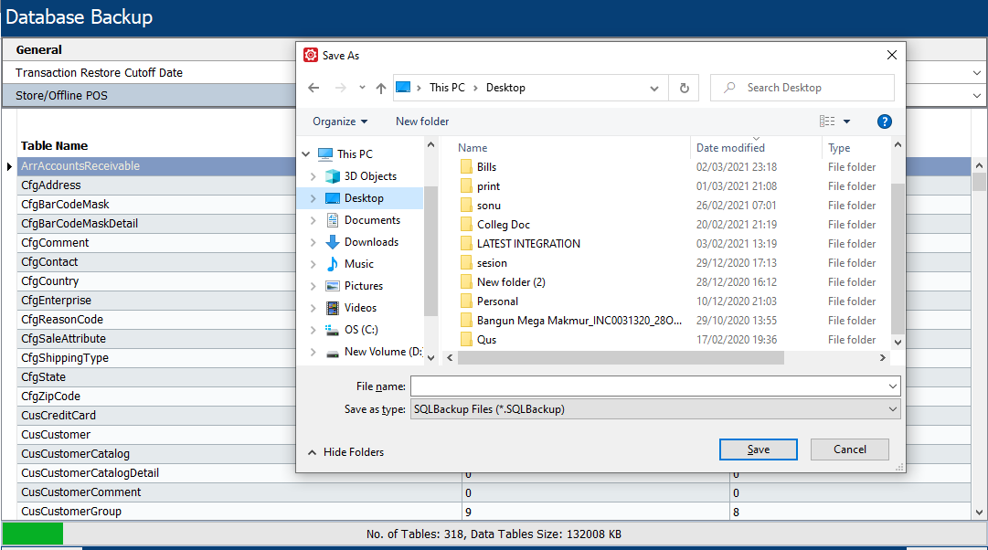Select Videos in the navigation pane

pyautogui.click(x=360, y=308)
